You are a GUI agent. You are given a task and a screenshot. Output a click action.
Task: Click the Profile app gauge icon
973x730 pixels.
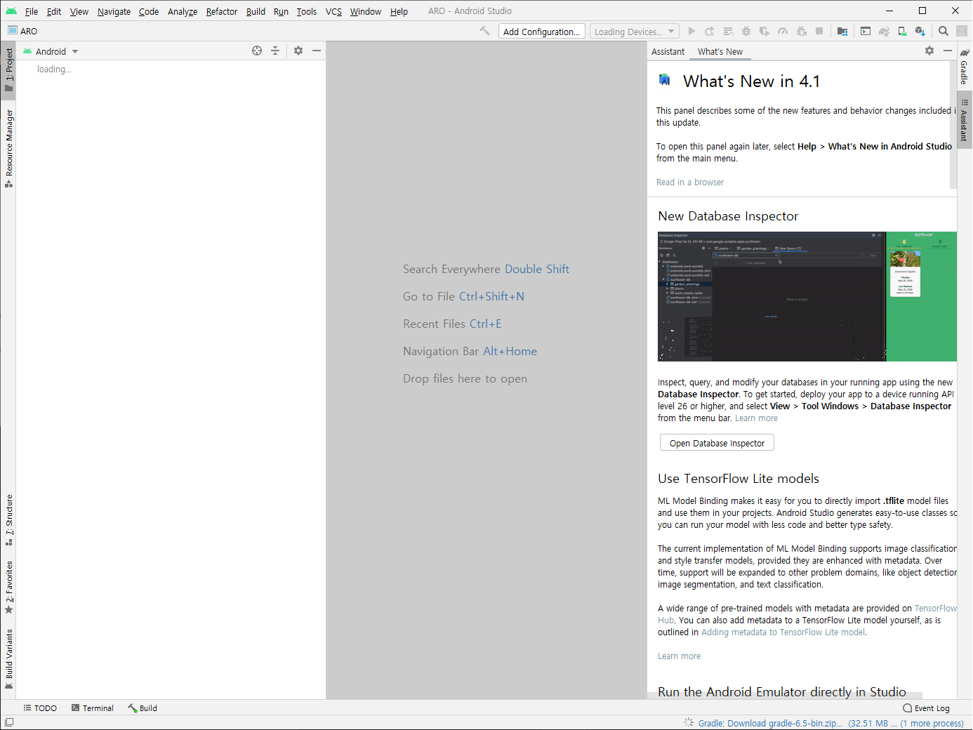click(783, 31)
